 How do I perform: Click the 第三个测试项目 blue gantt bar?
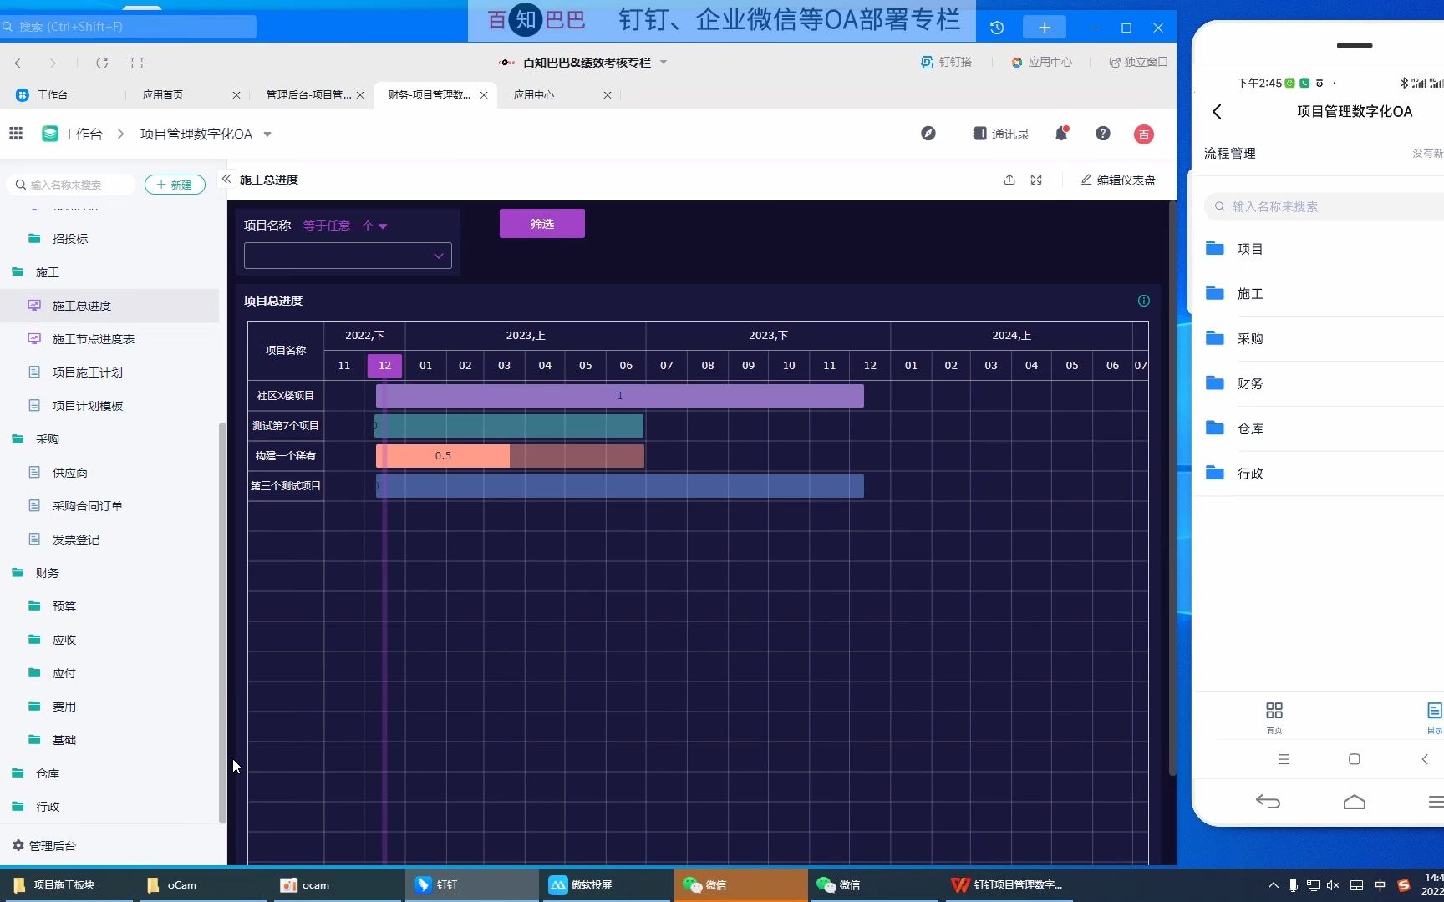620,486
